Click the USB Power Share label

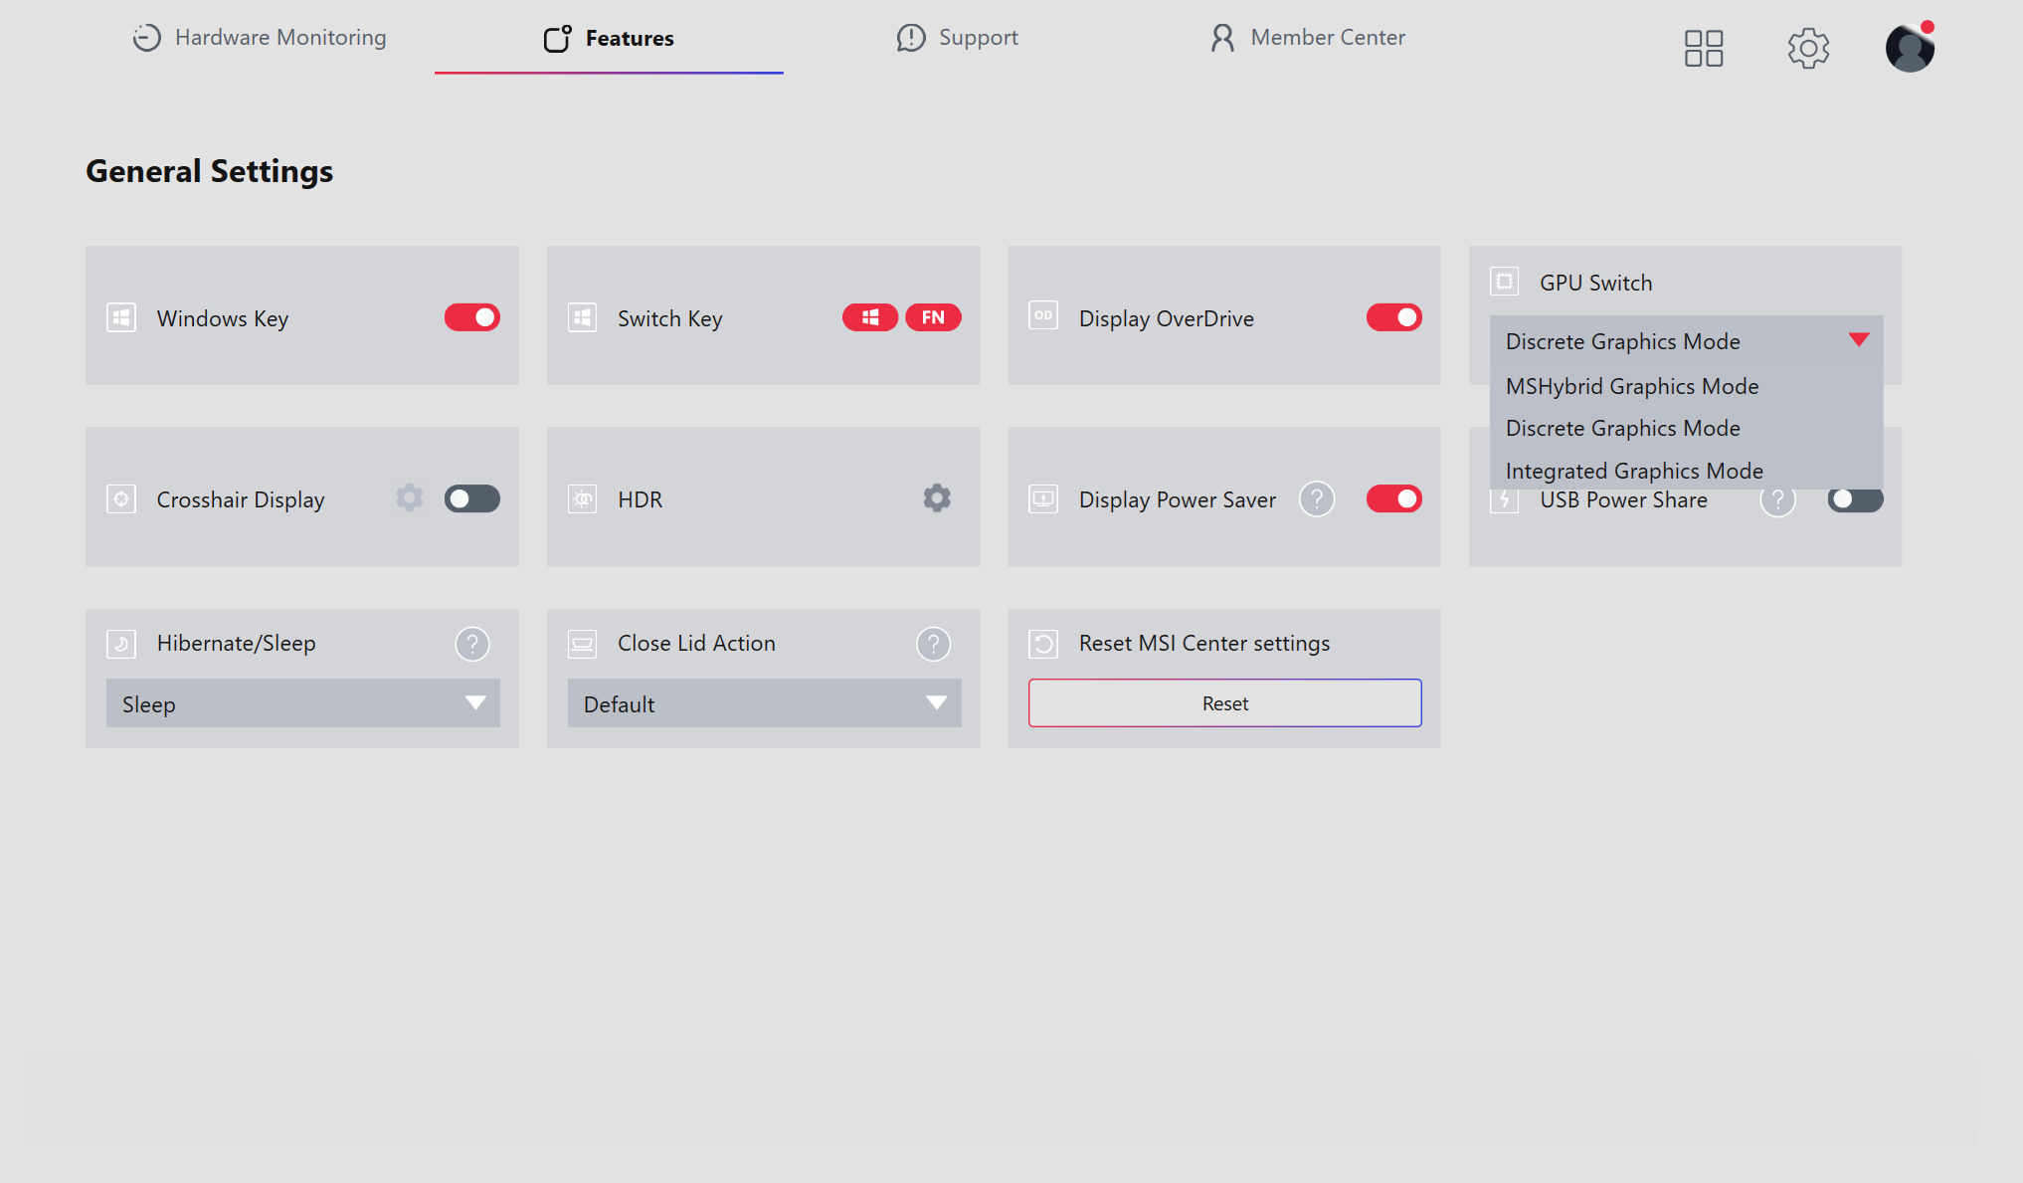point(1624,501)
